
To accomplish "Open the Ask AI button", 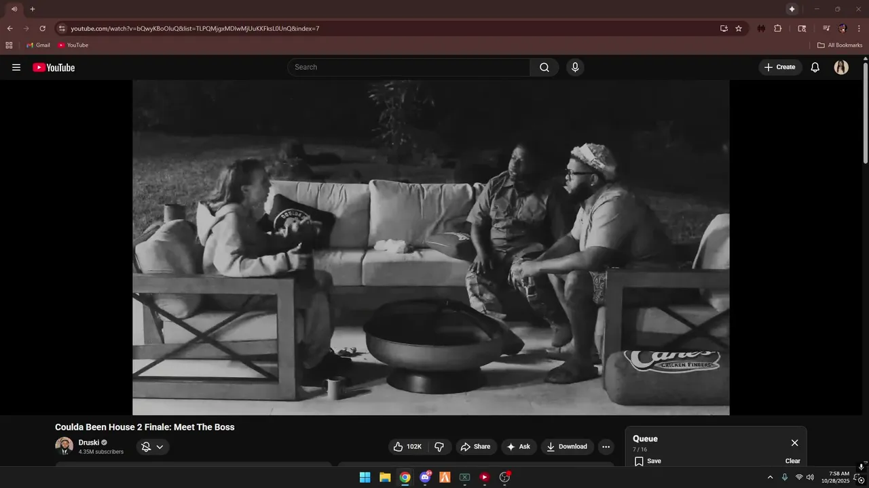I will (x=519, y=447).
